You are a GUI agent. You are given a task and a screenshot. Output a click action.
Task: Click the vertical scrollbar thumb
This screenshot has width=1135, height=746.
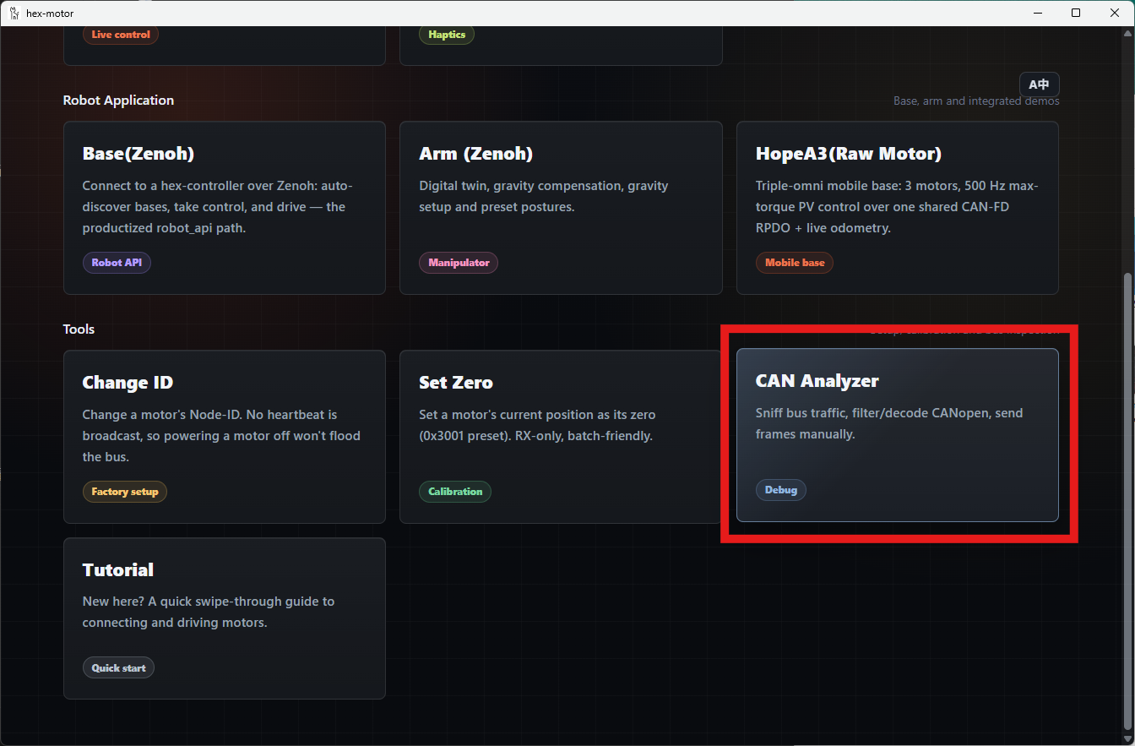click(1127, 500)
